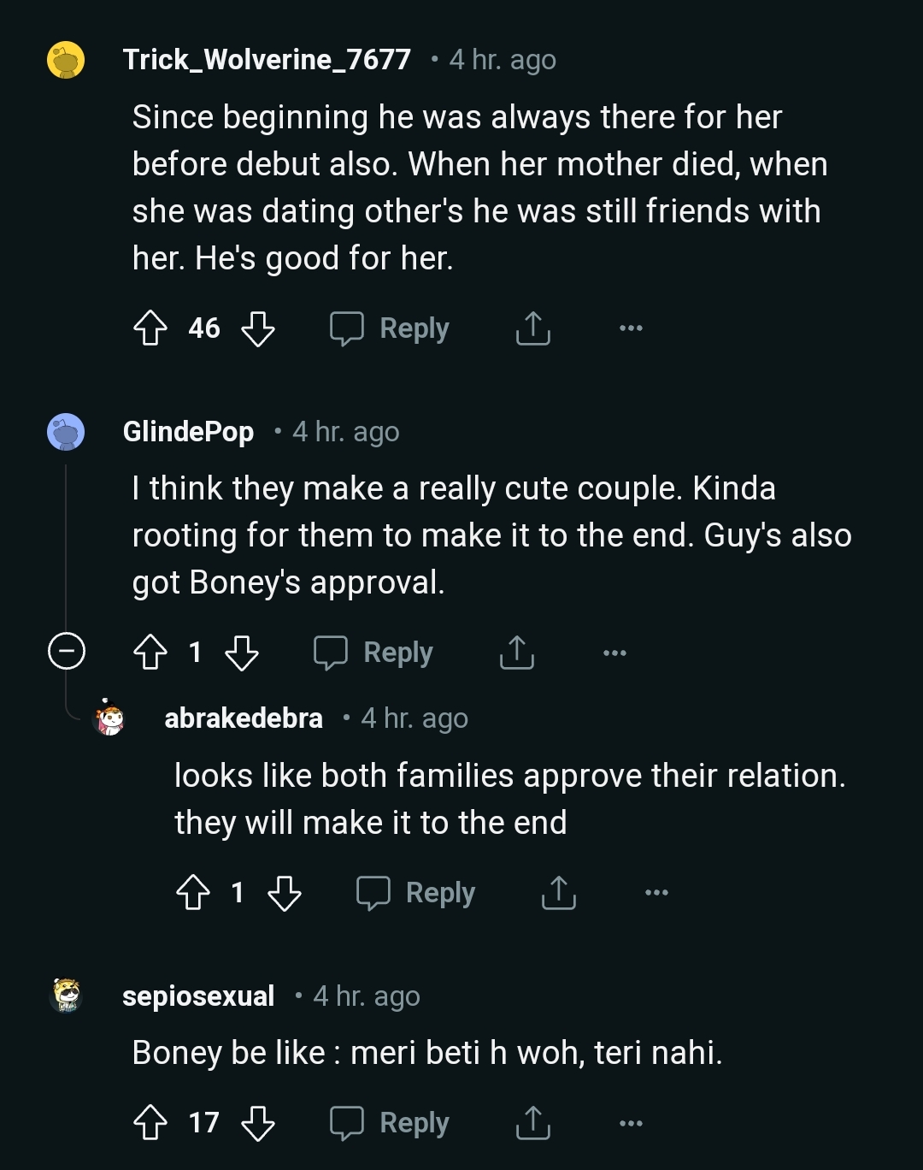Share Trick_Wolverine_7677's comment
The height and width of the screenshot is (1170, 923).
tap(532, 328)
